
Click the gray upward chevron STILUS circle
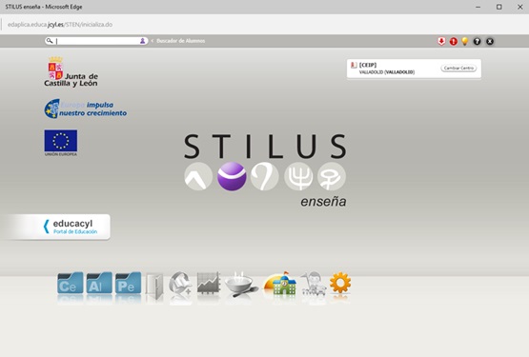tap(198, 176)
